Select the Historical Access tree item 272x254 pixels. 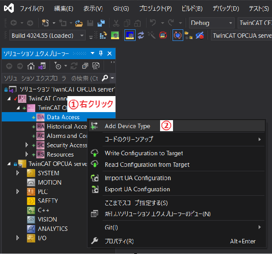(x=66, y=126)
